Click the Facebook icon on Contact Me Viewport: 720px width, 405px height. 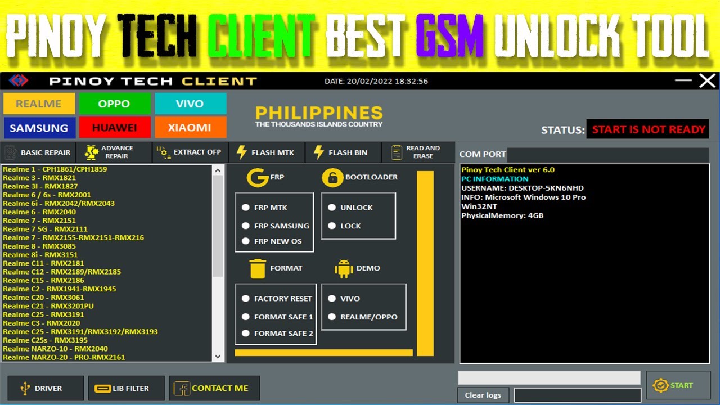(x=182, y=388)
